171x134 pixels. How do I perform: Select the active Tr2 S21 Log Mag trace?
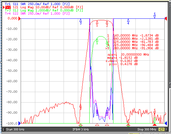click(44, 7)
